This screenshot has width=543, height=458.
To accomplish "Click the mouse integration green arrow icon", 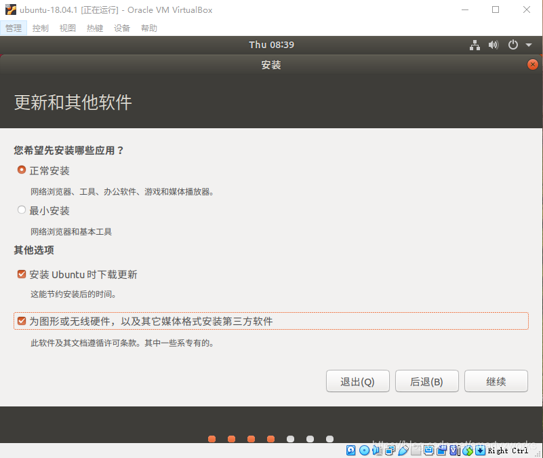I will 468,450.
